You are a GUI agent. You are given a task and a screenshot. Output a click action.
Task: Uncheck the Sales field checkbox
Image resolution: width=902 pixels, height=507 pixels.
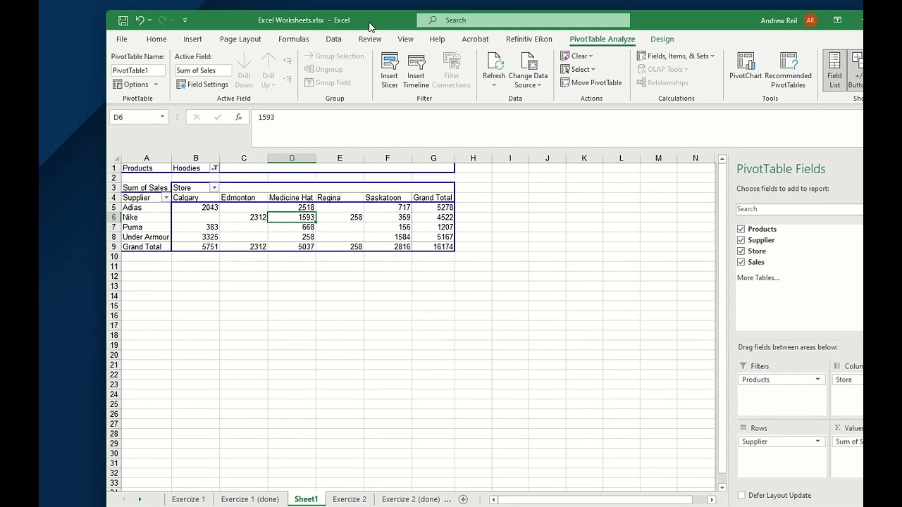[741, 262]
